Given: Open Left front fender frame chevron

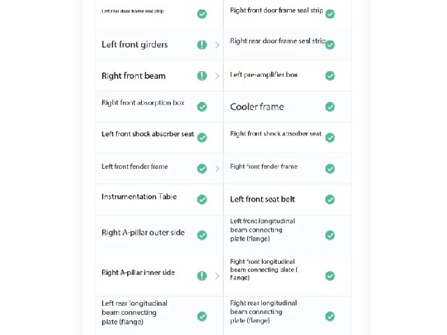Looking at the screenshot, I should [x=217, y=169].
